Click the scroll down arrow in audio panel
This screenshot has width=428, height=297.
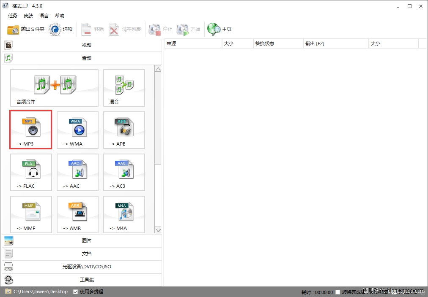coord(158,230)
